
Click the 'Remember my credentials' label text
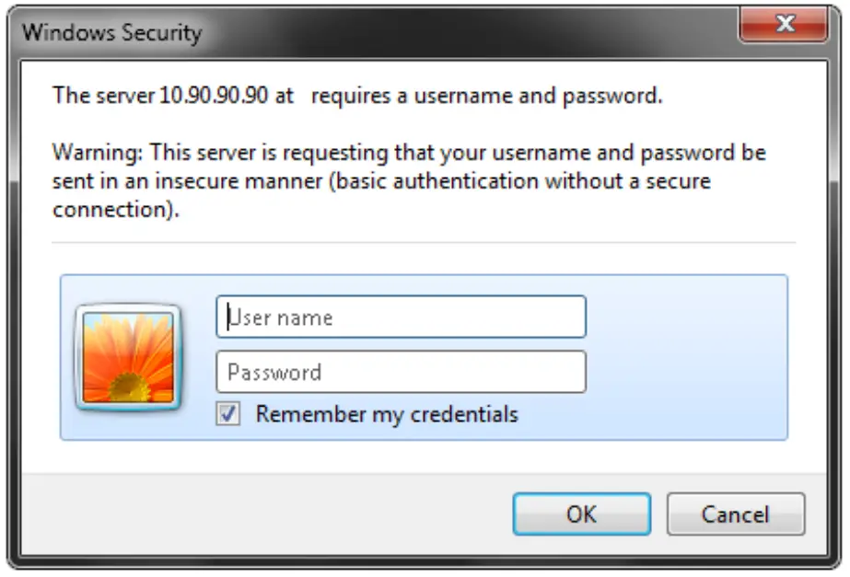[x=387, y=414]
